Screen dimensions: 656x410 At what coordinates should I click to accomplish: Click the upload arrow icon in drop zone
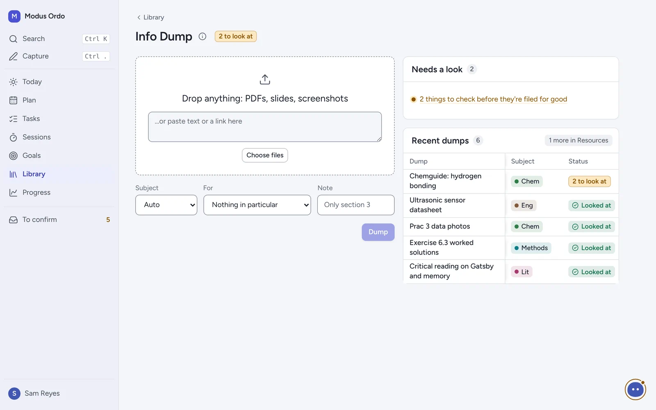coord(265,80)
